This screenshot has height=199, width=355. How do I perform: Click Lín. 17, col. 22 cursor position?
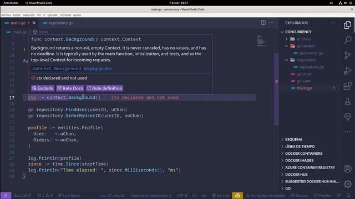[113, 195]
